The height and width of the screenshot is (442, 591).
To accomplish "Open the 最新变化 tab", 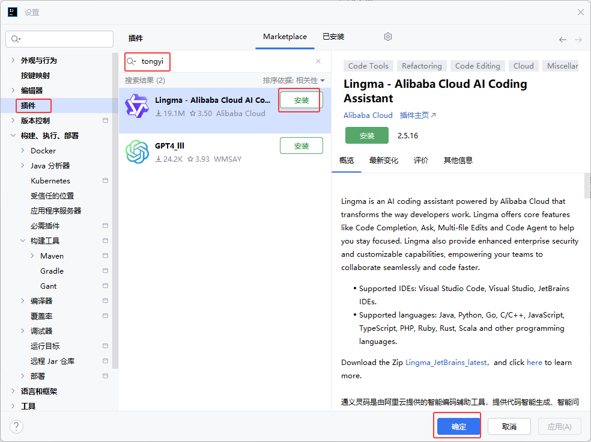I will tap(383, 161).
